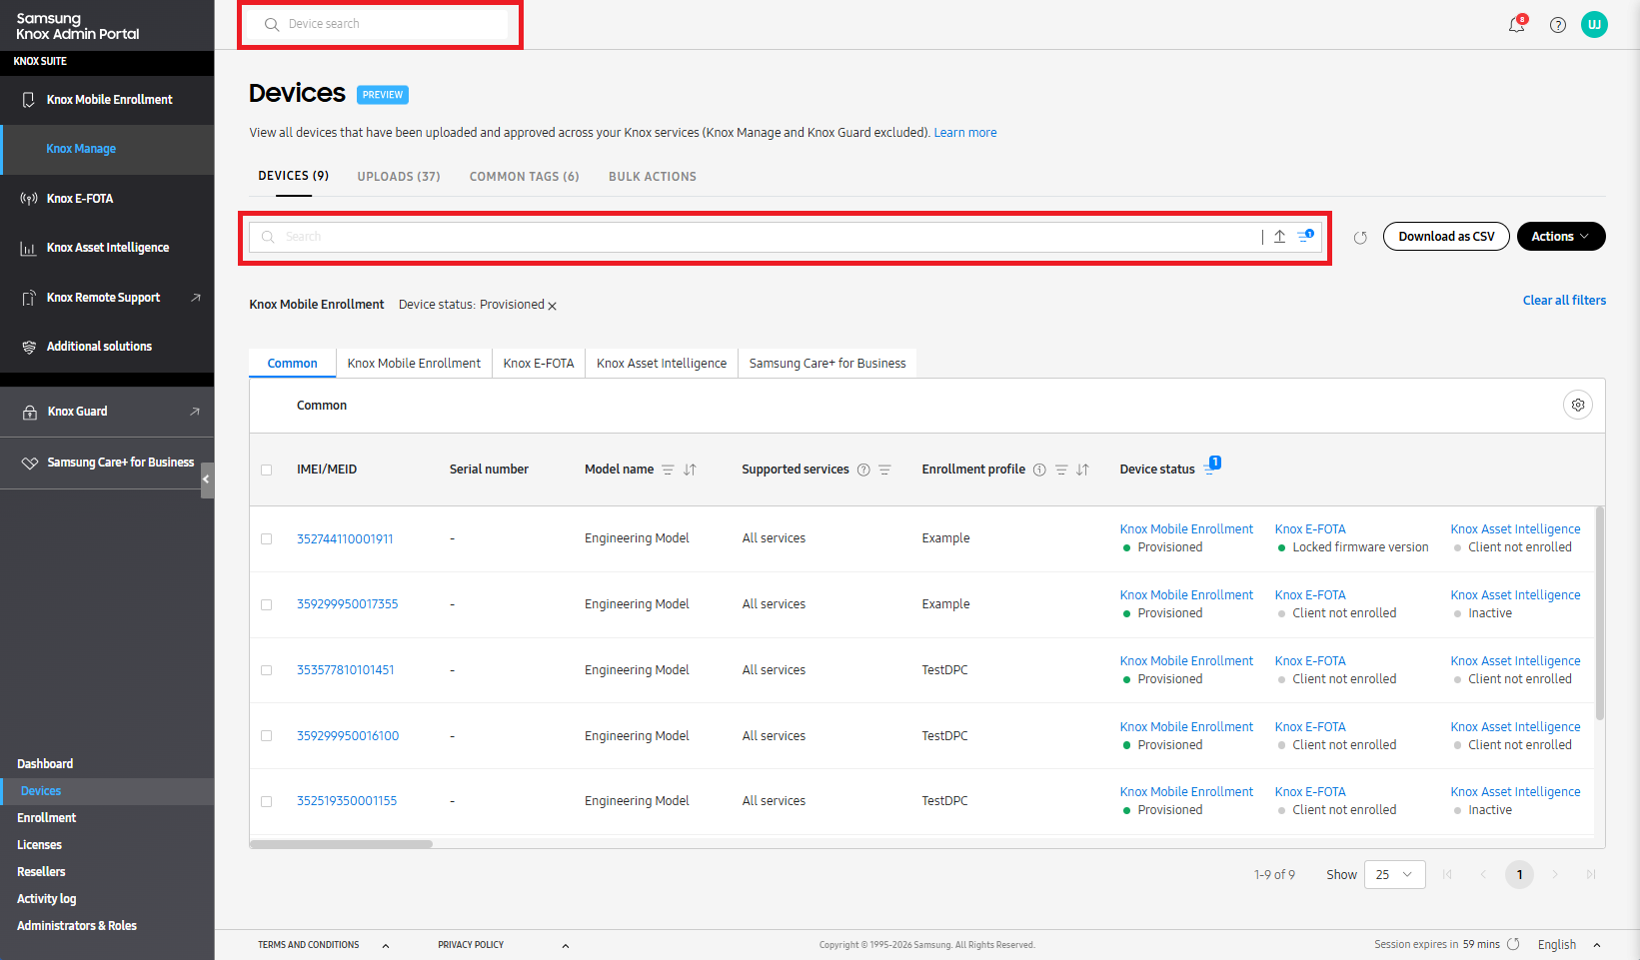Viewport: 1640px width, 960px height.
Task: Open the column settings gear
Action: 1578,405
